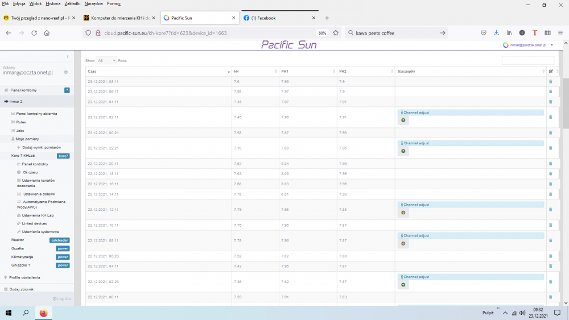The image size is (569, 320).
Task: Click the Firefox downloads arrow icon
Action: click(496, 33)
